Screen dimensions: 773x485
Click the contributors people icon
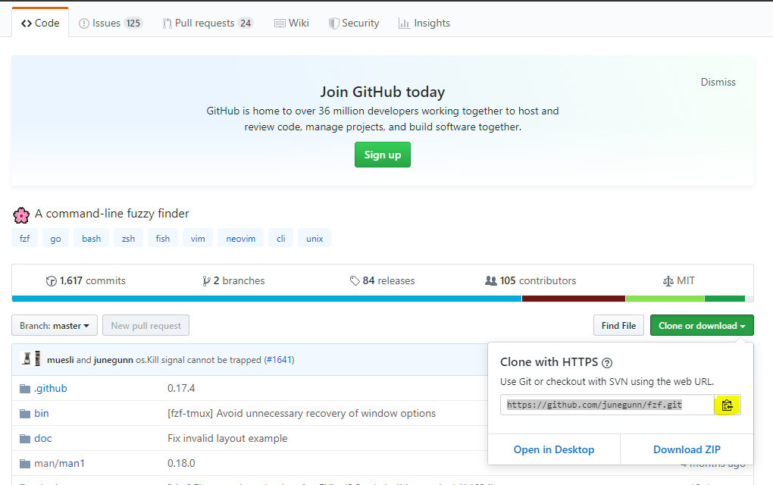[491, 280]
